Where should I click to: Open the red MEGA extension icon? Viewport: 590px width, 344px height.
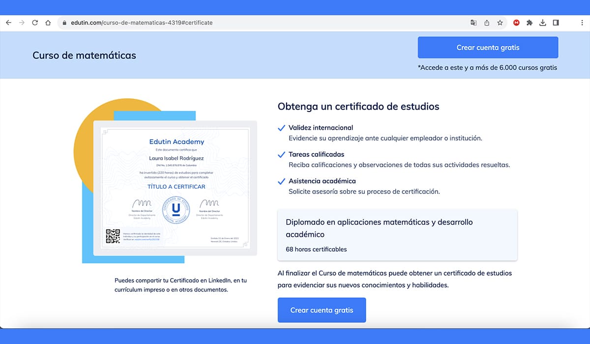tap(517, 23)
